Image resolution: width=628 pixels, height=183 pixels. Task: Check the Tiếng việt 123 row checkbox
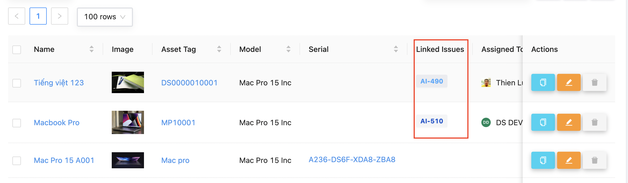pyautogui.click(x=17, y=83)
